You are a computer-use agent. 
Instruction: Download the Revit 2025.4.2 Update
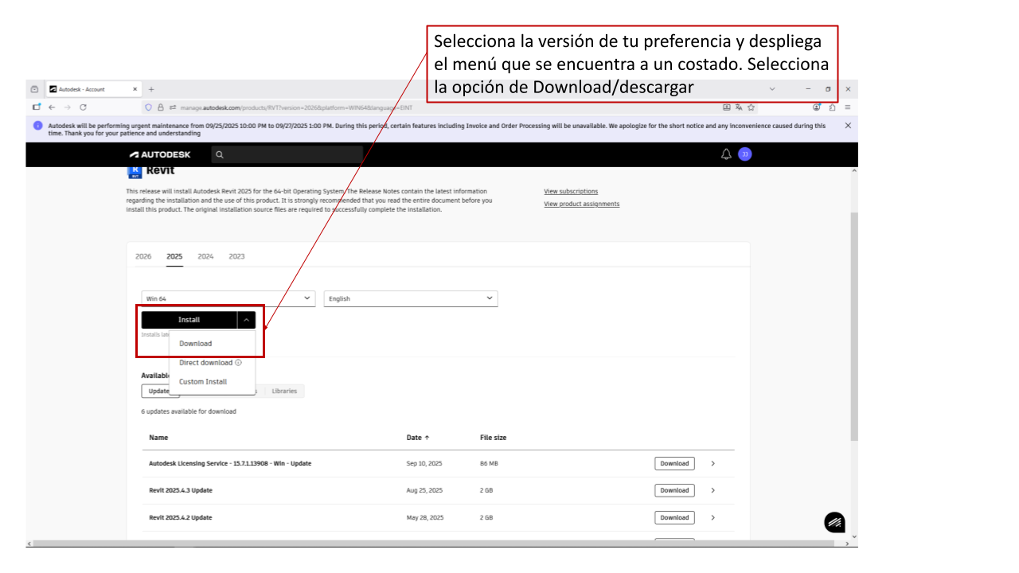[x=674, y=517]
